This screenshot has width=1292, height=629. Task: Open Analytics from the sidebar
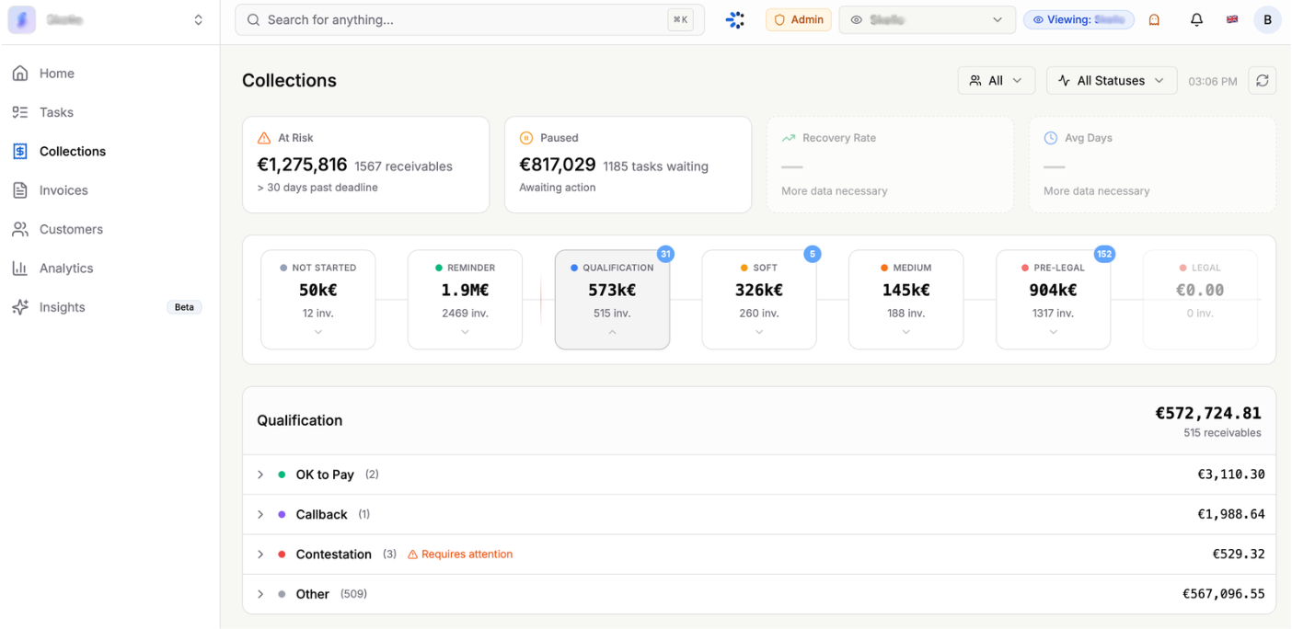66,269
